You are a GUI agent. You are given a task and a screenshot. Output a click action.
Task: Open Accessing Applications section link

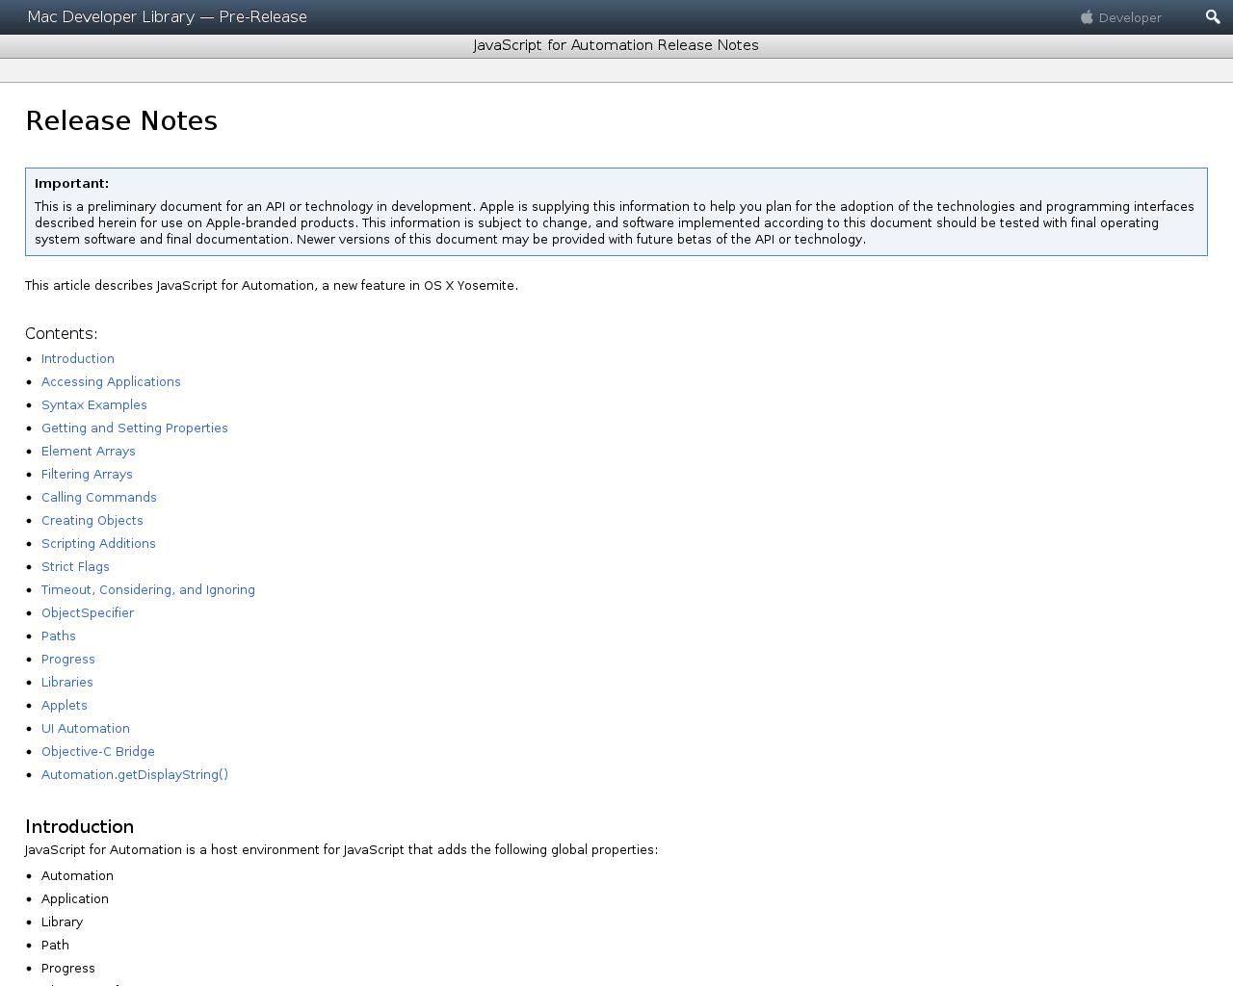pos(111,381)
